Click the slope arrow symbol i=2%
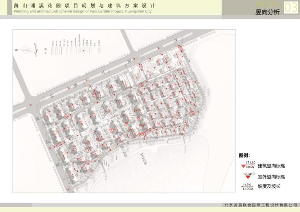The height and width of the screenshot is (212, 300). 247,184
